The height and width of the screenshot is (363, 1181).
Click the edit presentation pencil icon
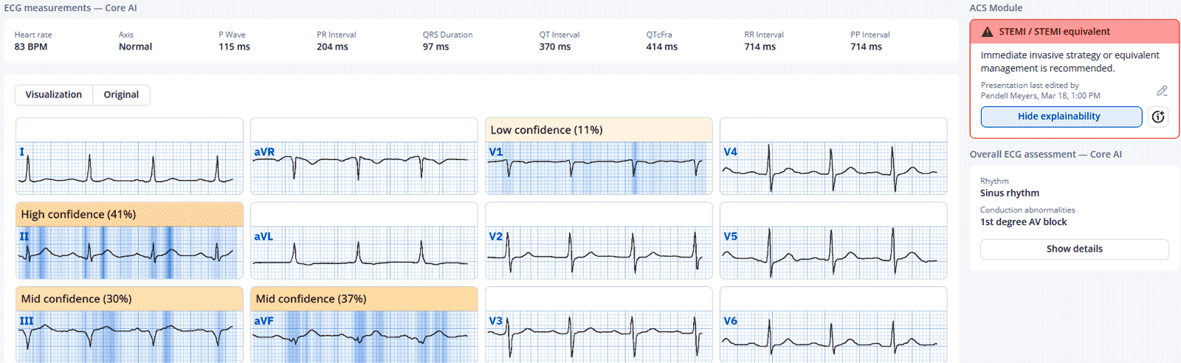(1162, 91)
